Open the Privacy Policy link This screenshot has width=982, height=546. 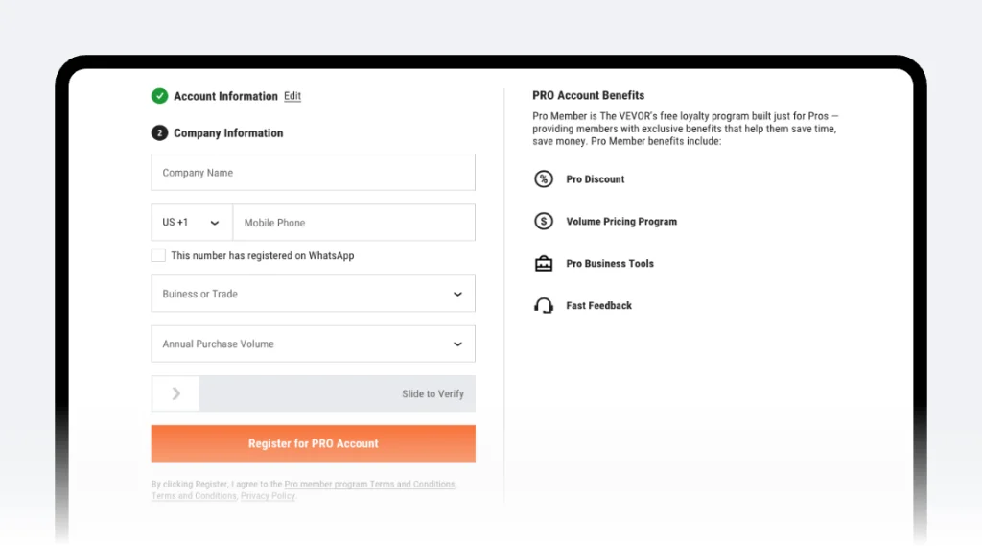click(269, 496)
